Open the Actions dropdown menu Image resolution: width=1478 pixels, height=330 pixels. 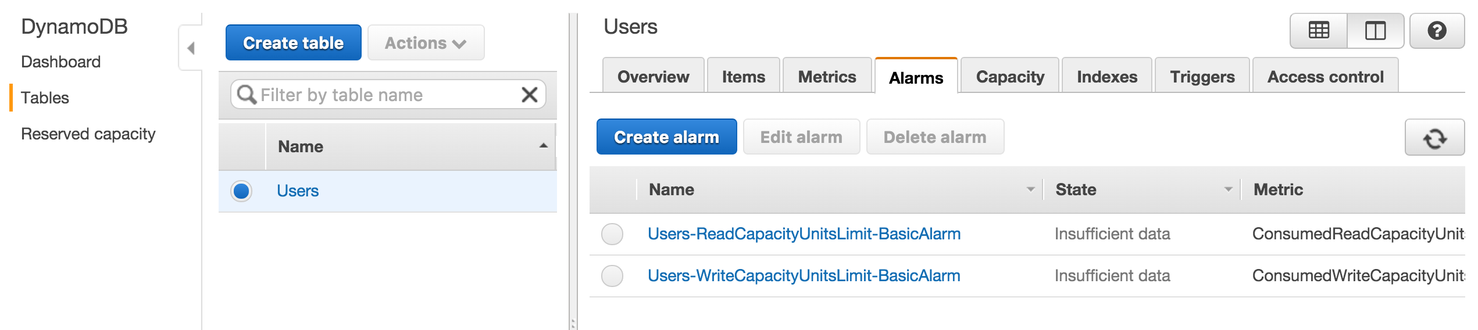tap(426, 43)
